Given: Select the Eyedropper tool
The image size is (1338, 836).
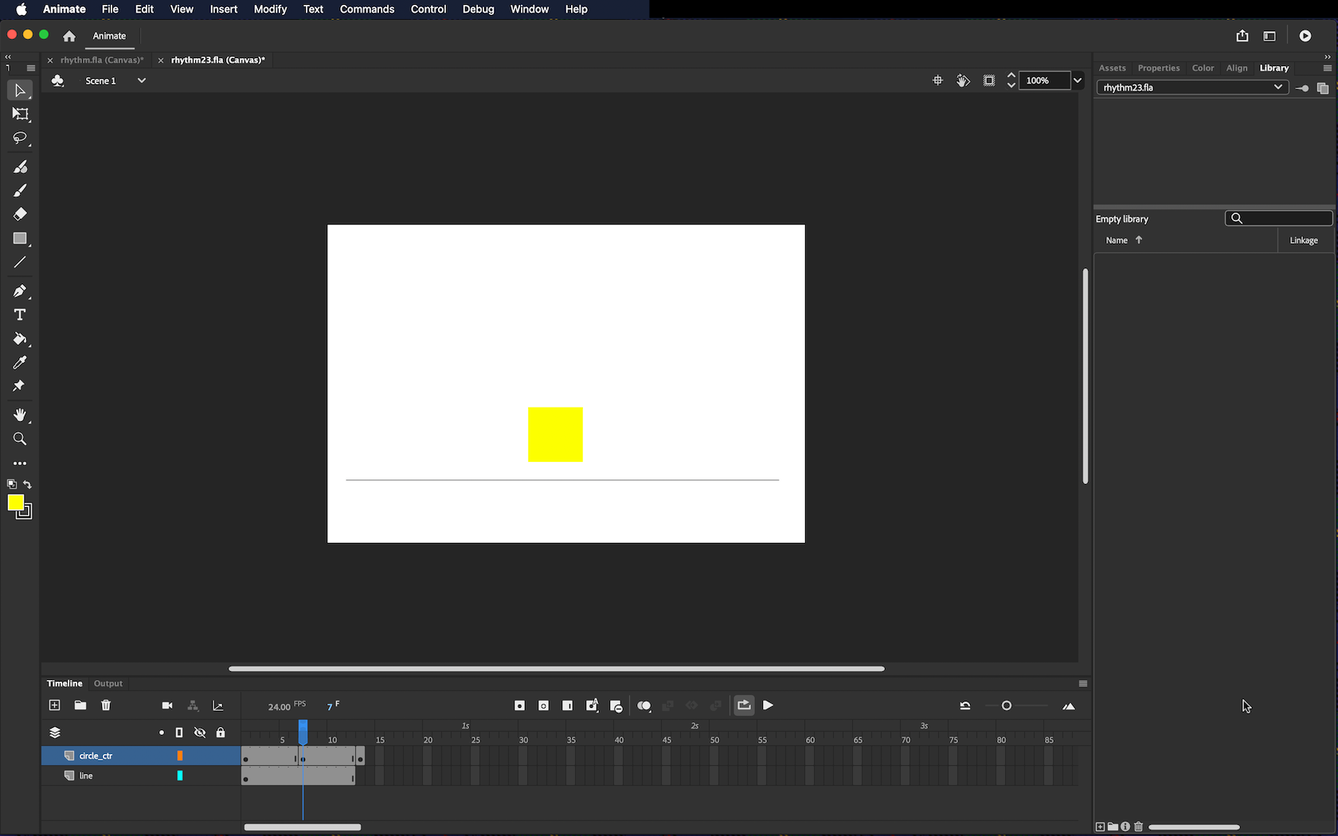Looking at the screenshot, I should (x=20, y=363).
